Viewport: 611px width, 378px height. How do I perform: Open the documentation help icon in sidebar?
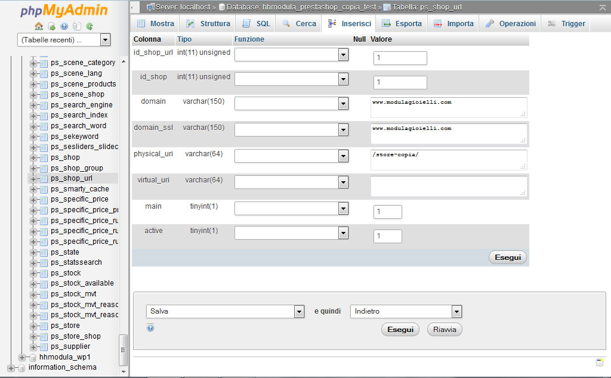64,26
